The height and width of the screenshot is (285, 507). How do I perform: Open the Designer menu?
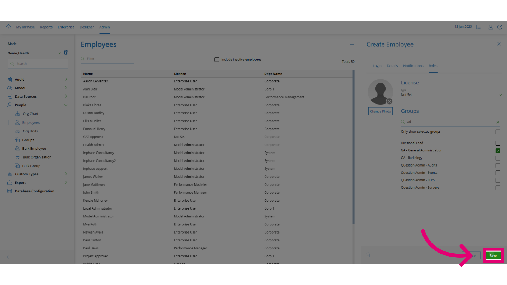click(x=87, y=27)
